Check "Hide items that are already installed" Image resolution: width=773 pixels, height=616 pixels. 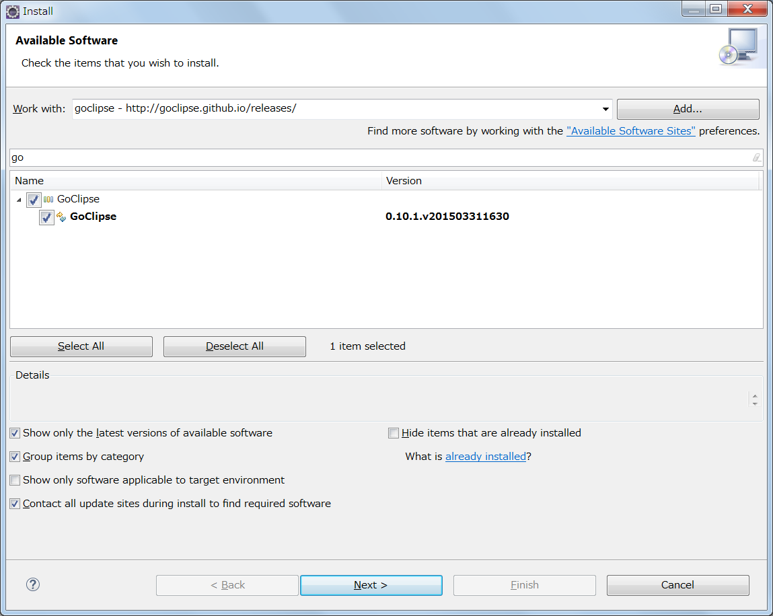[x=394, y=433]
